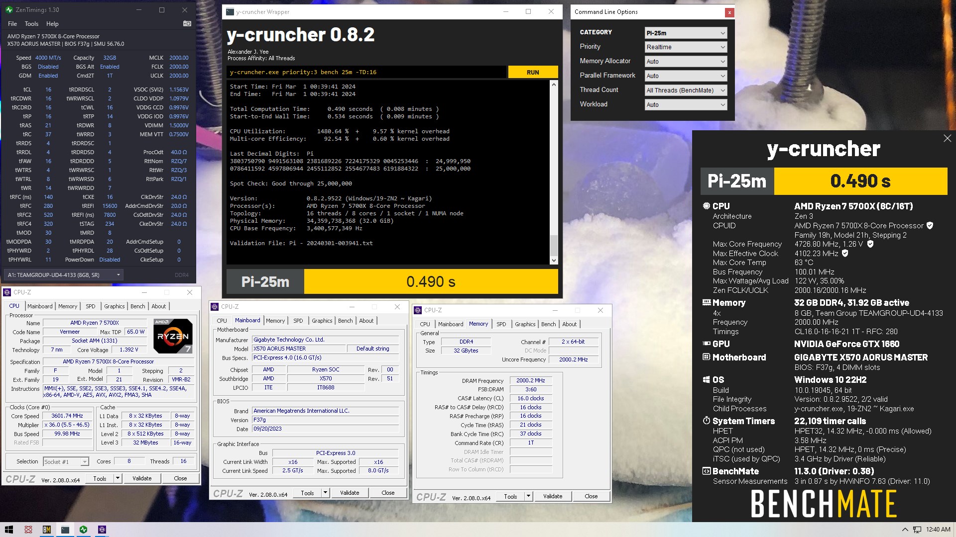Image resolution: width=956 pixels, height=537 pixels.
Task: Open ZenTimings green taskbar icon
Action: pyautogui.click(x=84, y=530)
